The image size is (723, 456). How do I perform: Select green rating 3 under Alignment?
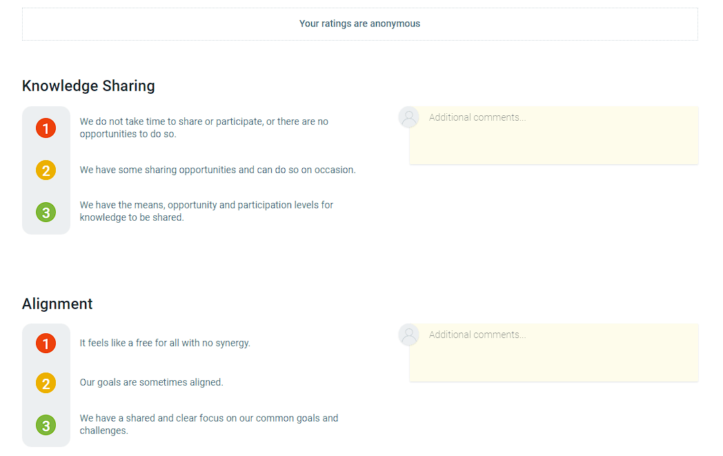[x=46, y=425]
